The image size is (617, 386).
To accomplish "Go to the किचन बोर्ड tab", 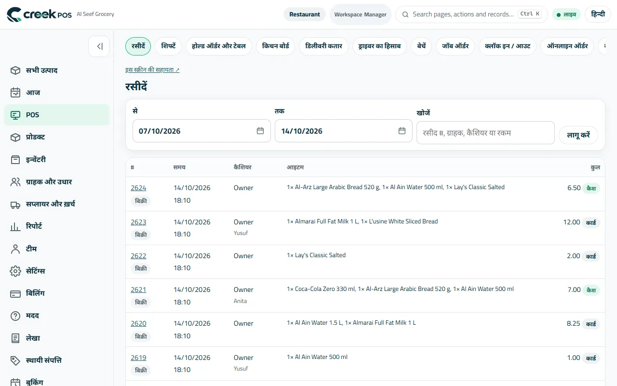I will click(276, 46).
